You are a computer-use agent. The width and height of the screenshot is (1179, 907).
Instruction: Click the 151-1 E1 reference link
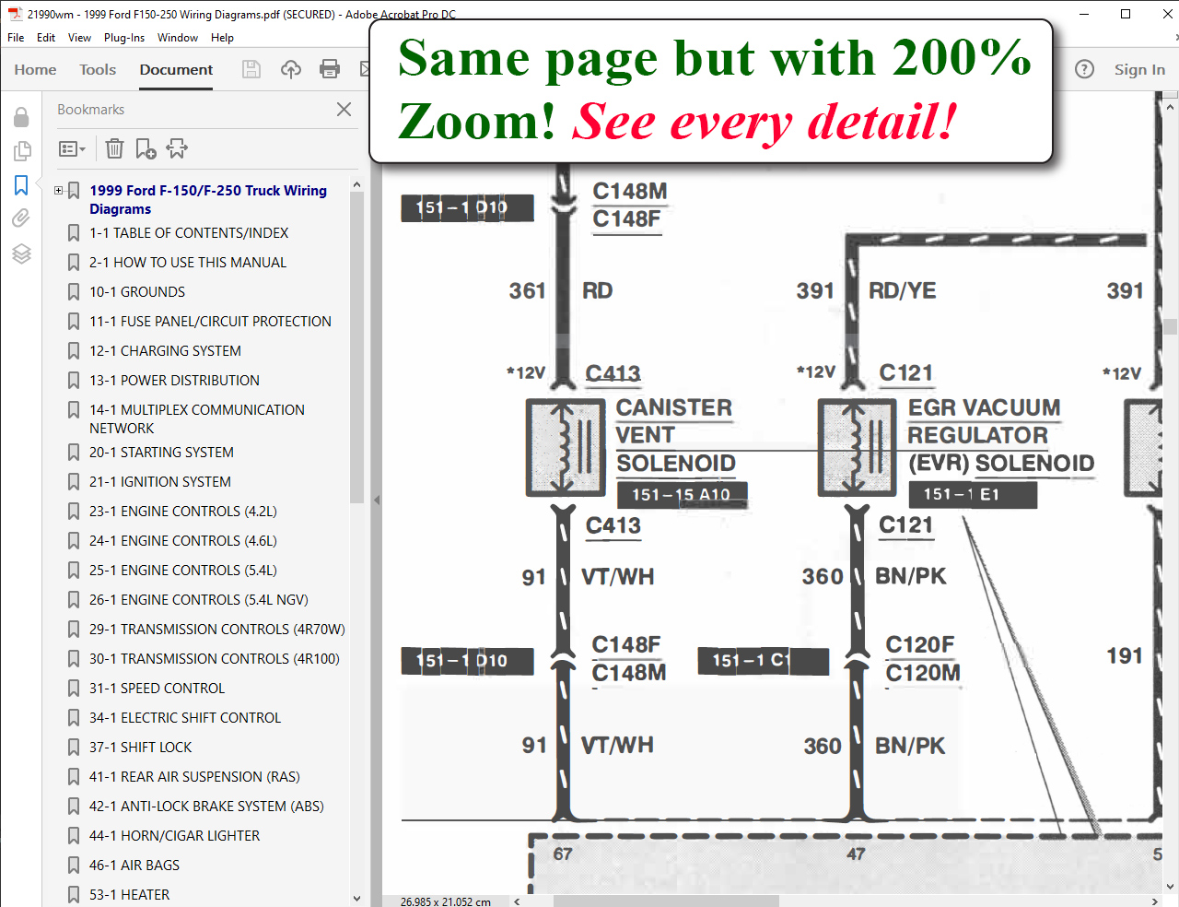point(973,494)
